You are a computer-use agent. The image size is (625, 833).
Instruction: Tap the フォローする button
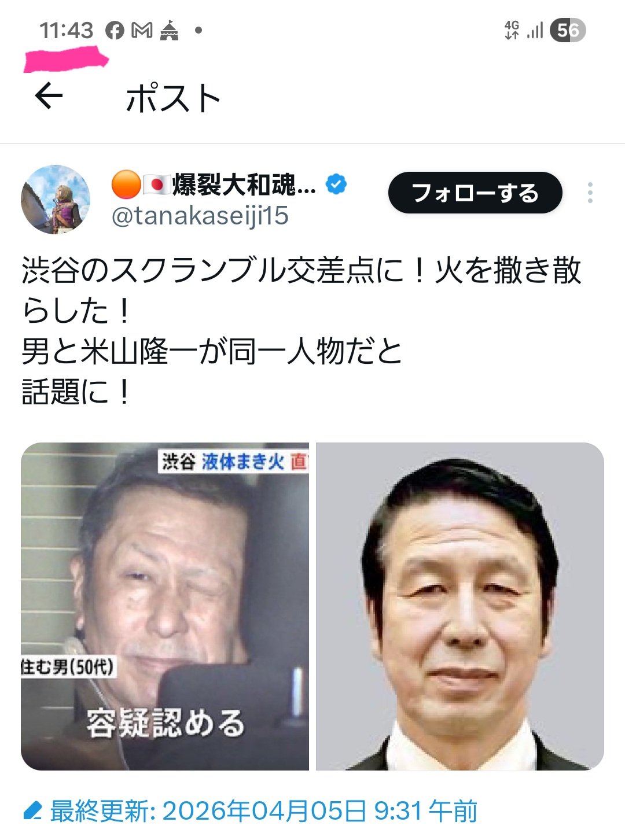[475, 193]
